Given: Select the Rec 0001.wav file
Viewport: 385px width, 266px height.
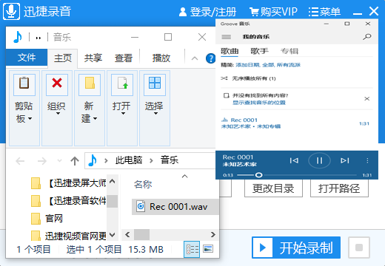Looking at the screenshot, I should tap(175, 207).
